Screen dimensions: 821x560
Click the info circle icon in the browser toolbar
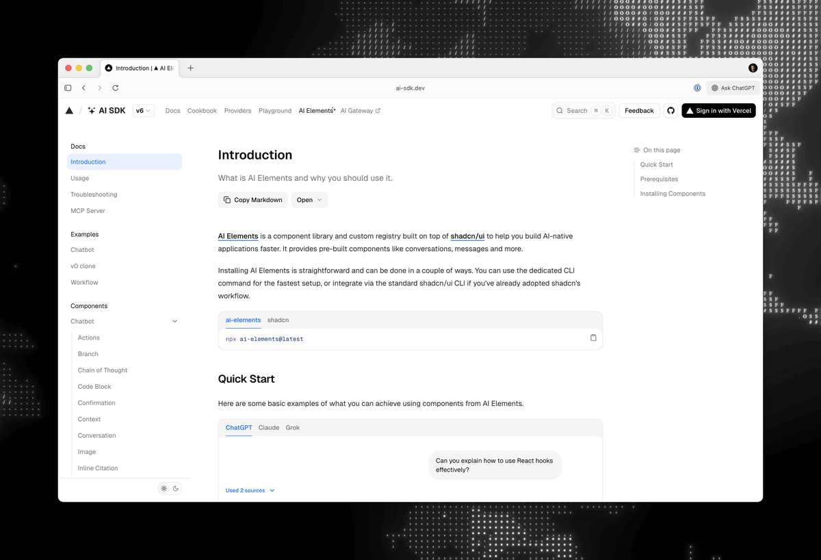click(697, 88)
